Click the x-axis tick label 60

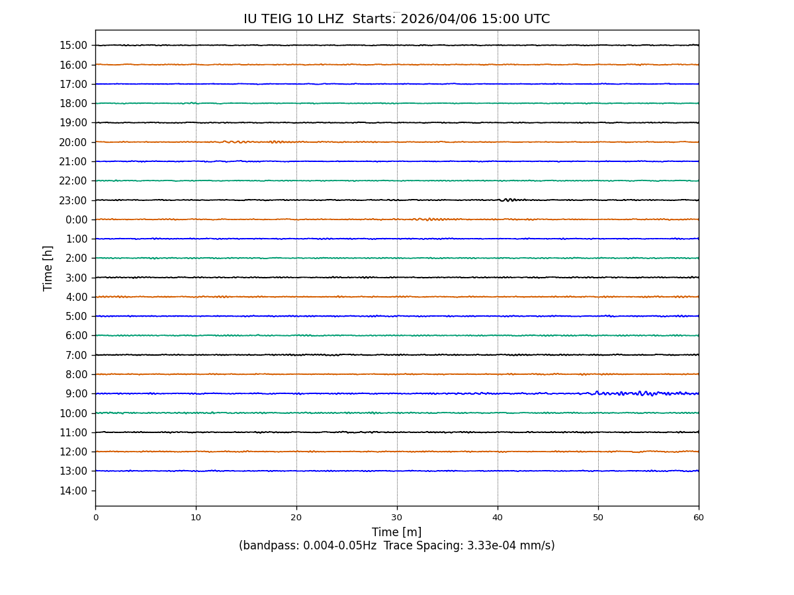[x=699, y=518]
